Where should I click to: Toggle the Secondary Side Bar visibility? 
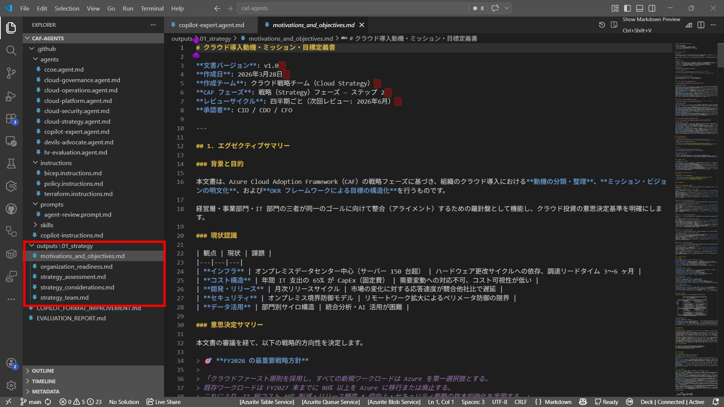652,8
